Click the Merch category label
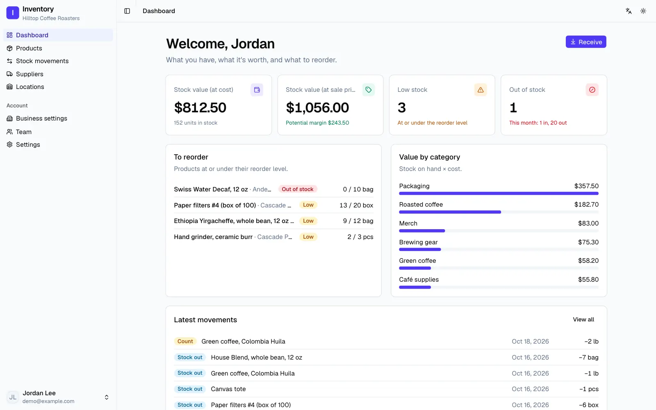 408,223
